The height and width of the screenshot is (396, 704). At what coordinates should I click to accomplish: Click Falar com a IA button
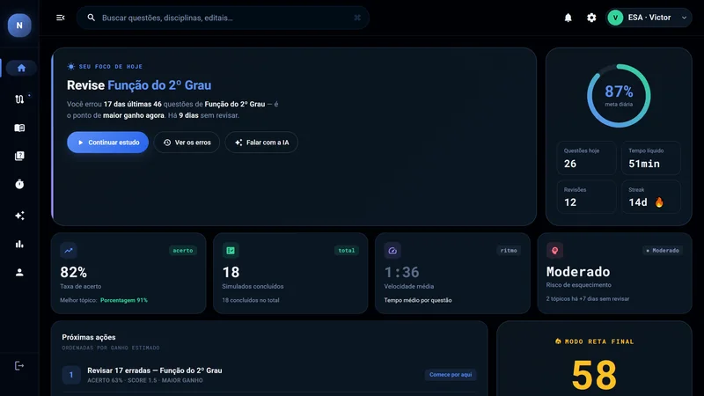261,143
